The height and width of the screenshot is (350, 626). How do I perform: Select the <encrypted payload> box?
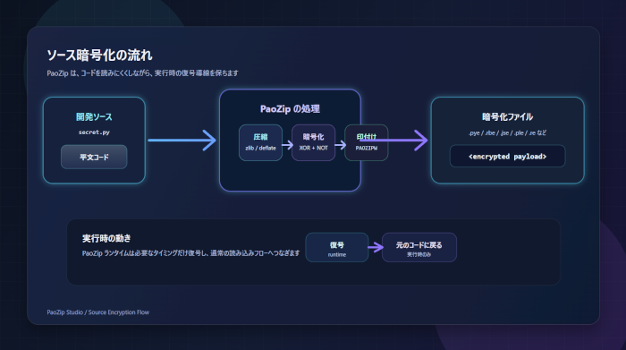(x=507, y=157)
